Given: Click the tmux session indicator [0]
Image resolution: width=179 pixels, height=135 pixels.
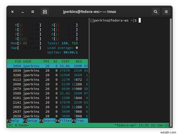Looking at the screenshot, I should [x=10, y=125].
